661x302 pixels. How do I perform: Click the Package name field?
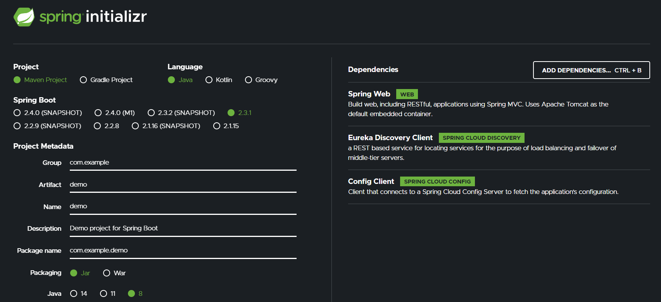click(x=183, y=251)
